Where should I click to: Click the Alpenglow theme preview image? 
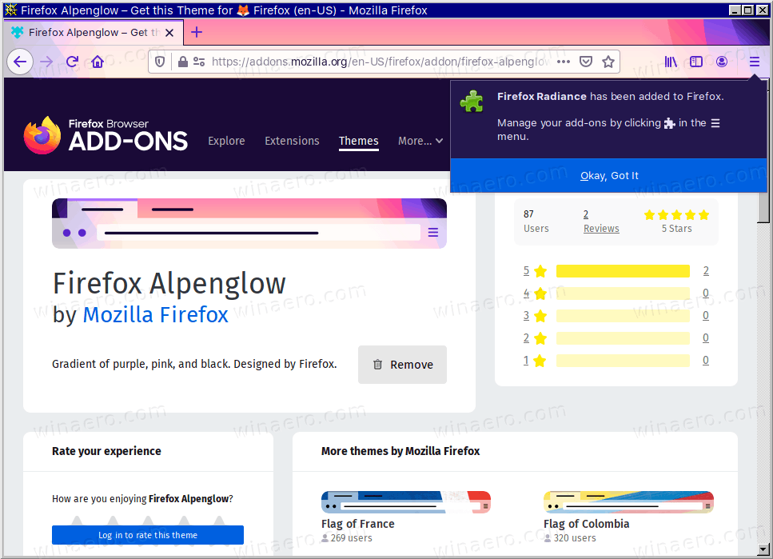tap(249, 223)
